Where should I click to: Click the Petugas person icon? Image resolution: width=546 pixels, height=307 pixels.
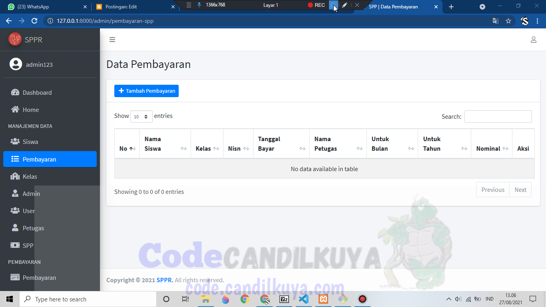coord(15,228)
